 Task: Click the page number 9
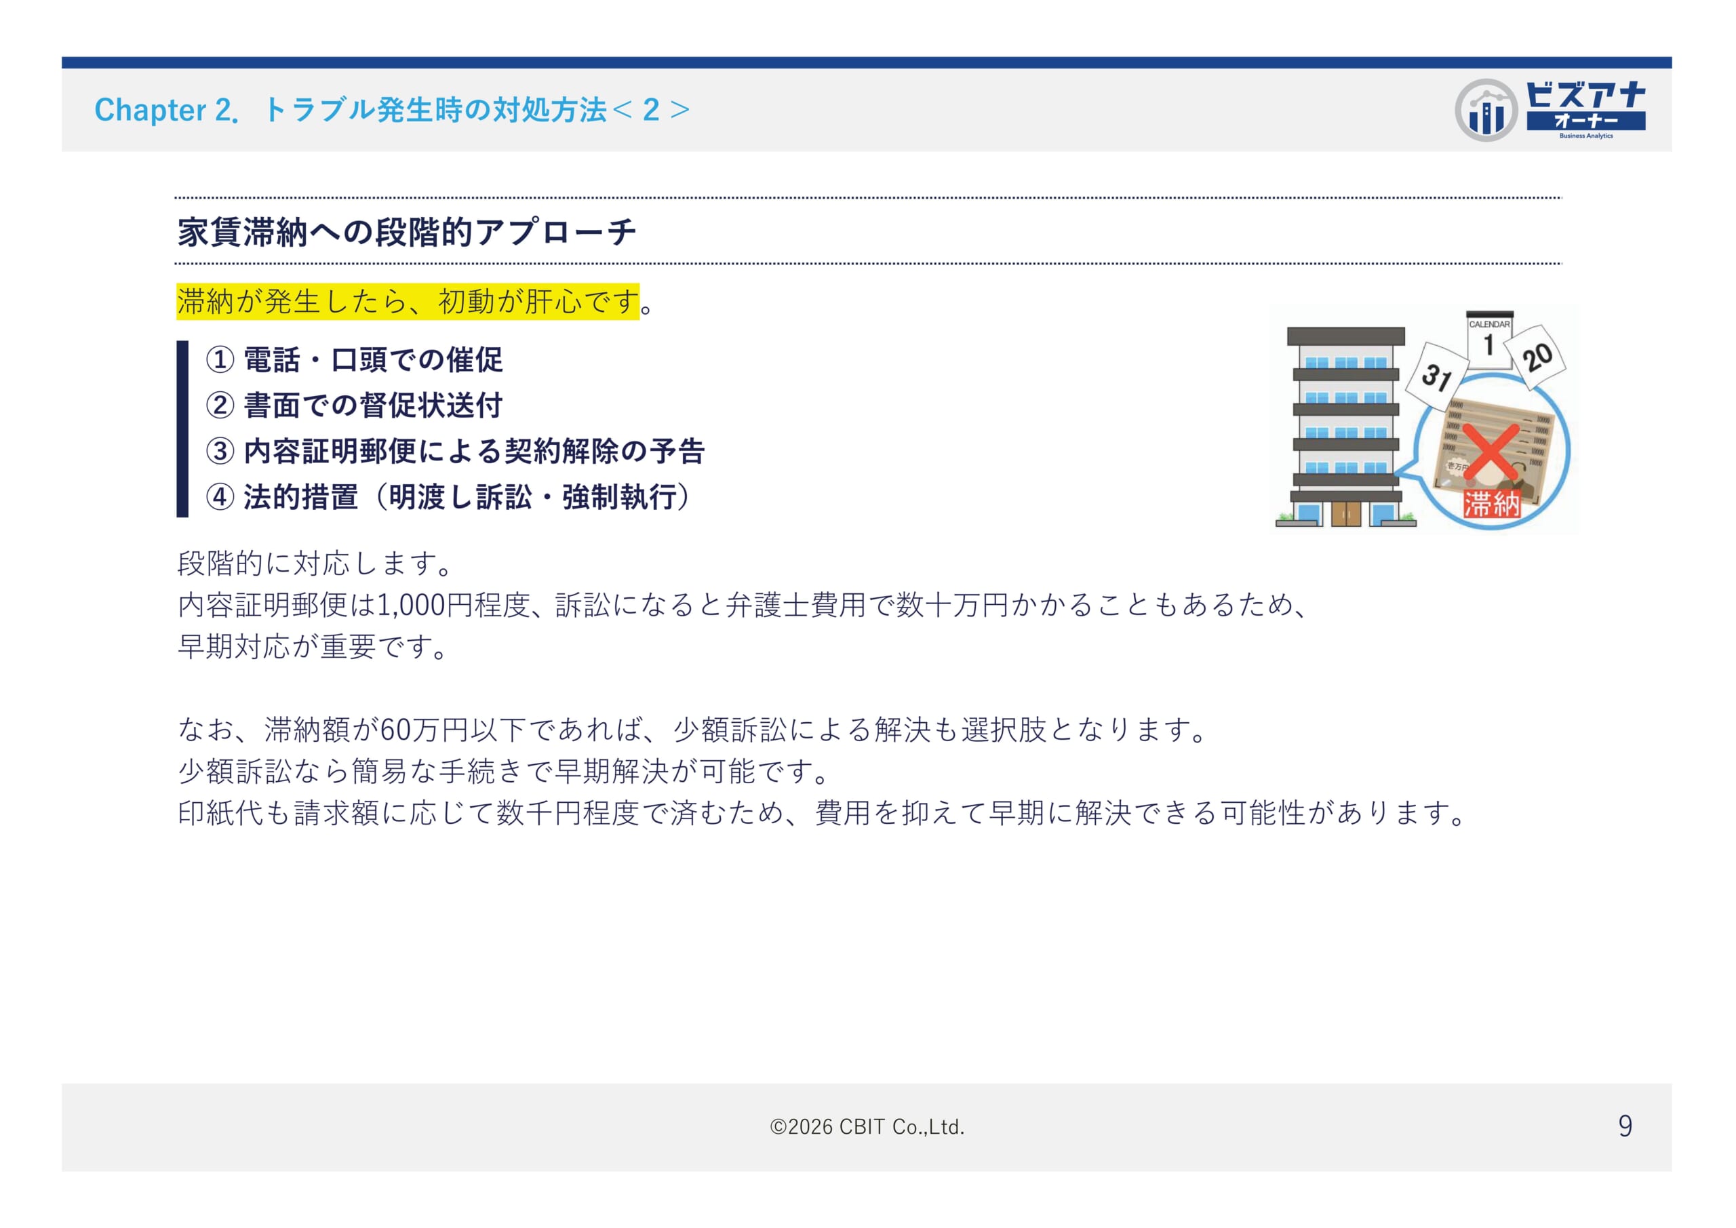click(x=1625, y=1126)
